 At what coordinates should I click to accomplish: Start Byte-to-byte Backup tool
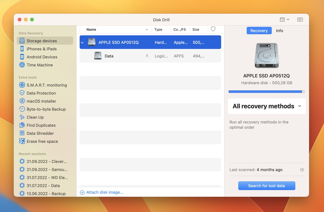46,109
